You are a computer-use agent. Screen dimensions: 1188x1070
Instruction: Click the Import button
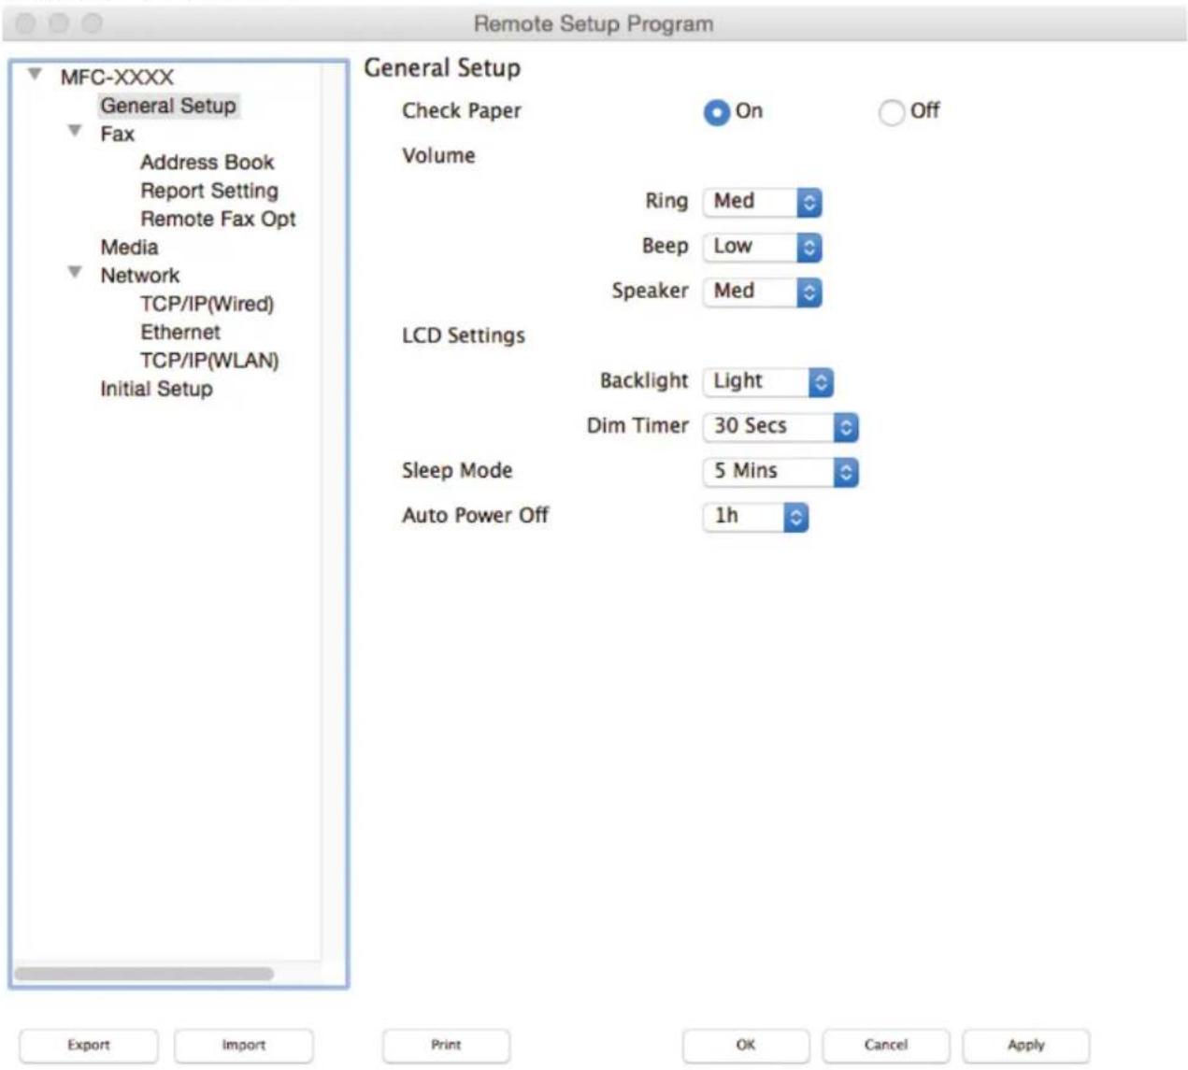click(x=244, y=1045)
